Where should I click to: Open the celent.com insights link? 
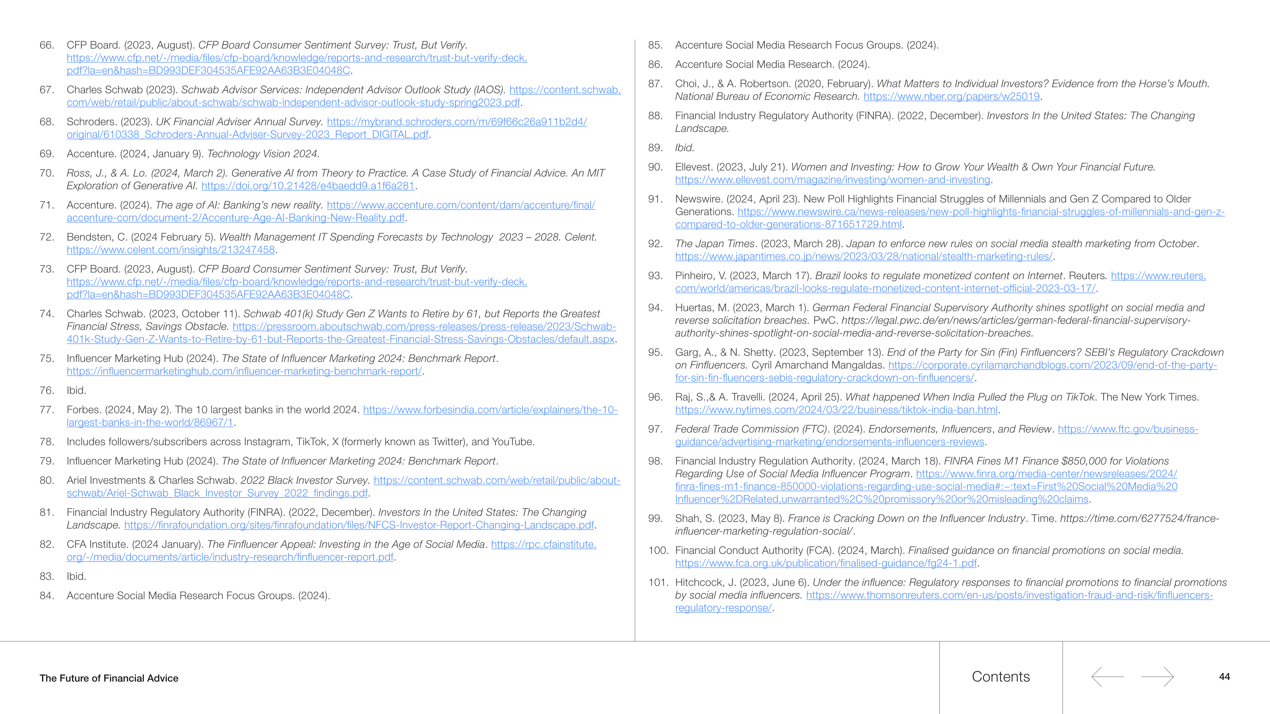171,250
